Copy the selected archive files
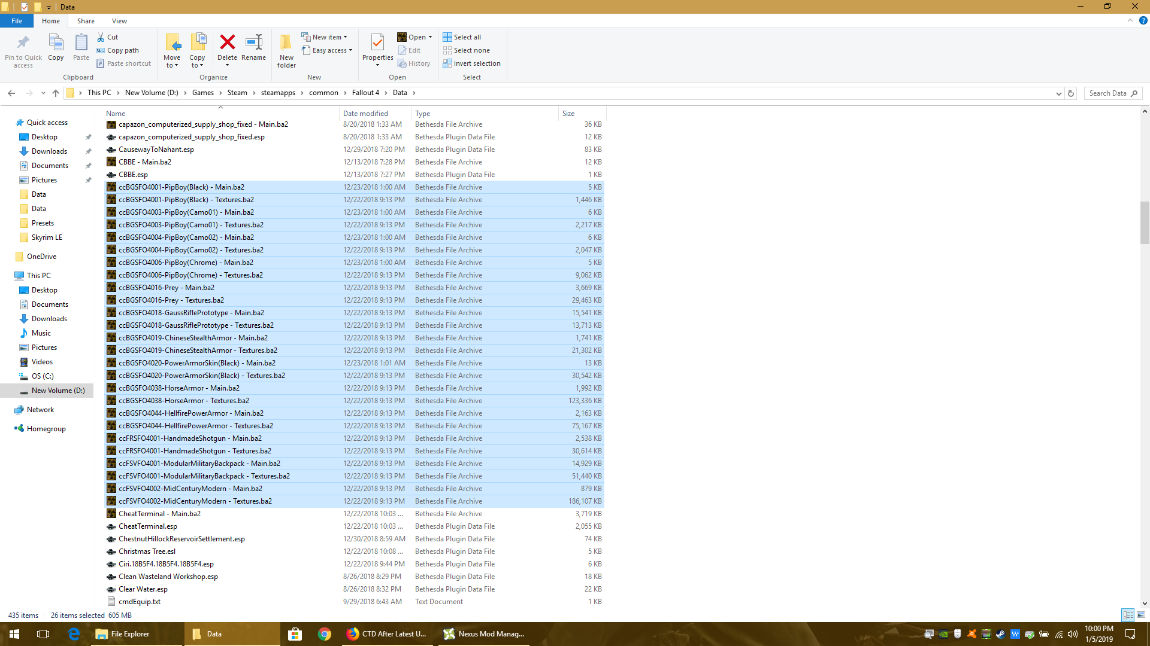 pos(55,48)
